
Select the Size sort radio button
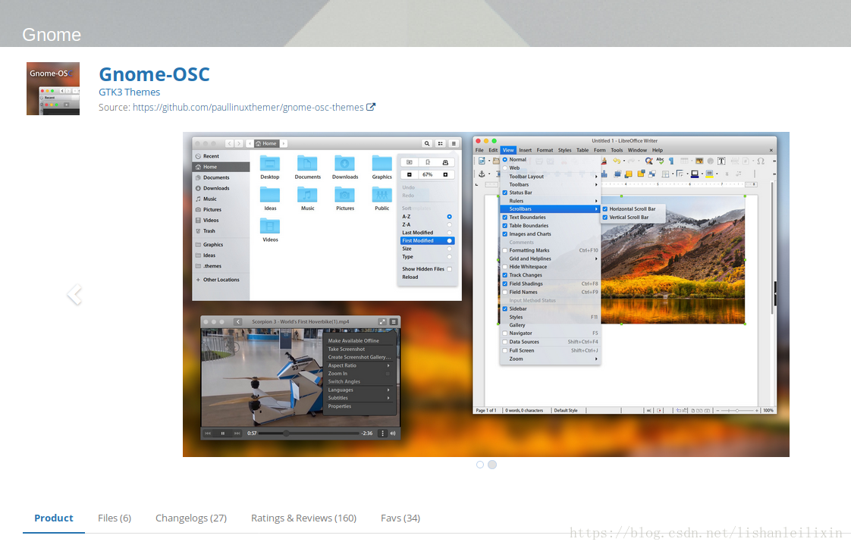click(x=449, y=249)
